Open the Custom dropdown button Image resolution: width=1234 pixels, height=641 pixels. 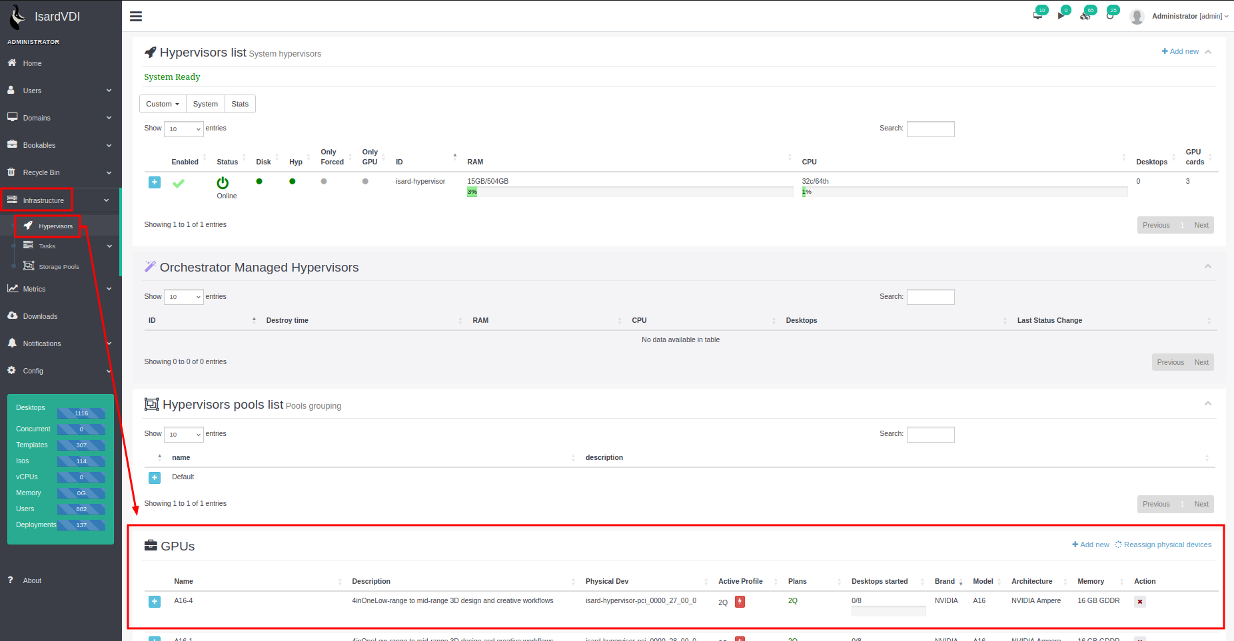point(163,104)
